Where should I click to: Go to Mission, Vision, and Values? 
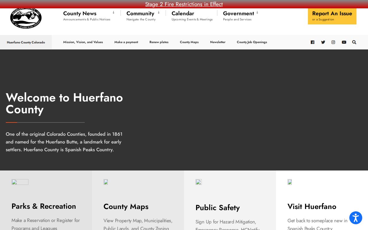coord(83,42)
